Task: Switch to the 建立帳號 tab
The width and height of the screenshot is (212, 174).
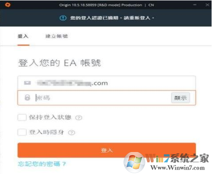Action: (x=57, y=36)
